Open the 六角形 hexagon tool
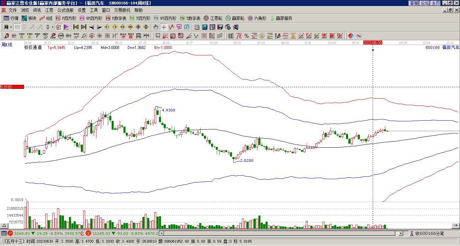 click(257, 18)
